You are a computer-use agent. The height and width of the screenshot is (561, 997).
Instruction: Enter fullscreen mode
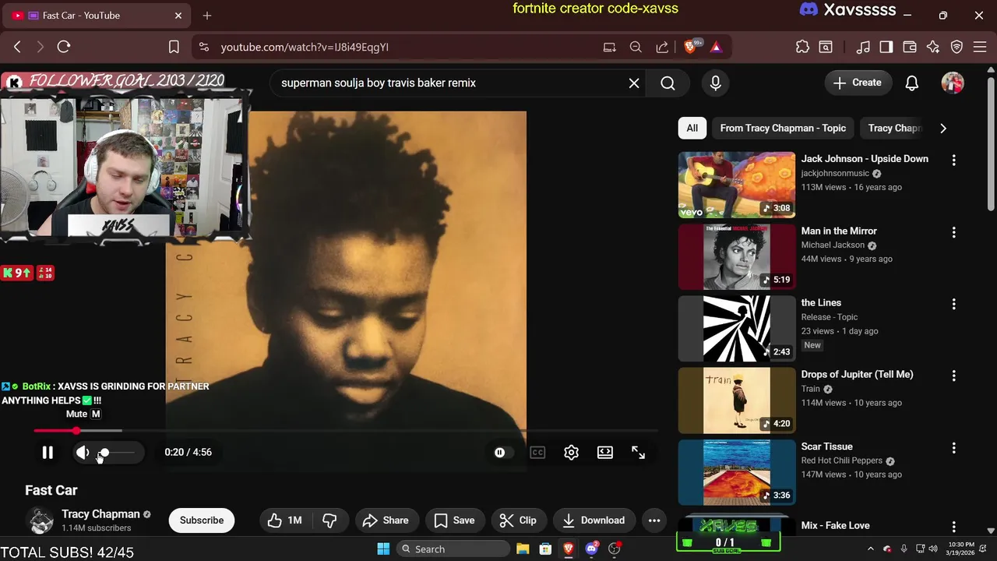pyautogui.click(x=638, y=453)
